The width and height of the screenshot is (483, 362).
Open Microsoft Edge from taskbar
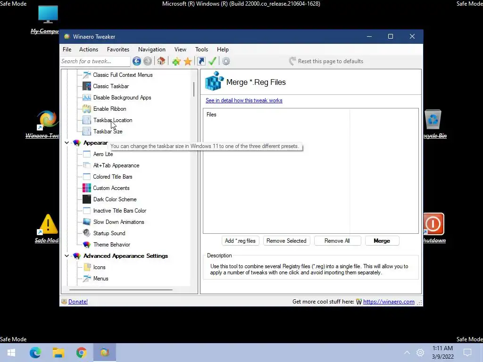[35, 353]
